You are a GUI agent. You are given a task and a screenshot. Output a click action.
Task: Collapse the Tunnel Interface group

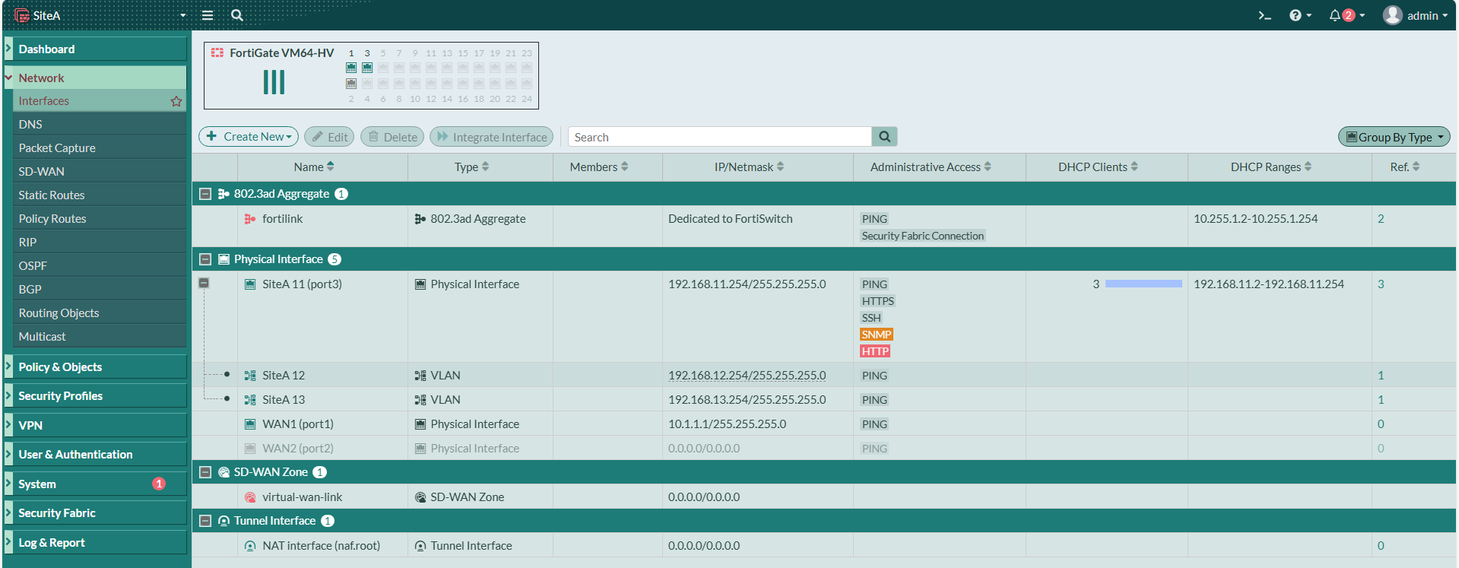(205, 521)
